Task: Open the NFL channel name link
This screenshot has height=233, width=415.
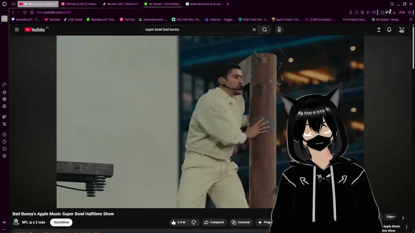Action: [x=25, y=222]
